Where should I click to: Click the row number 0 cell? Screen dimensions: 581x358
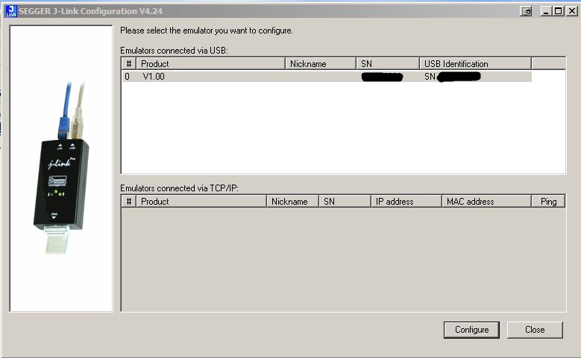click(127, 77)
